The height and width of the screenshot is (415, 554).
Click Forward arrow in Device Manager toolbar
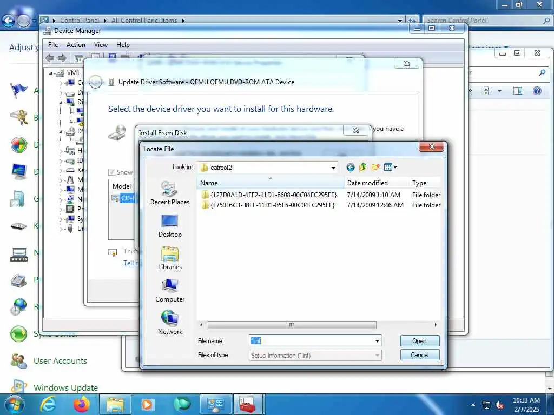[x=62, y=58]
